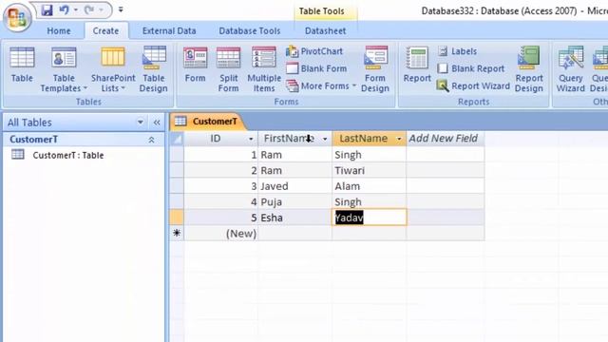Viewport: 608px width, 342px height.
Task: Click cell with last name Tiwari
Action: 370,171
